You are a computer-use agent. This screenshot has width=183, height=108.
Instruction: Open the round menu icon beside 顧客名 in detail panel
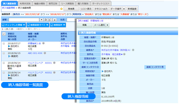pos(133,50)
